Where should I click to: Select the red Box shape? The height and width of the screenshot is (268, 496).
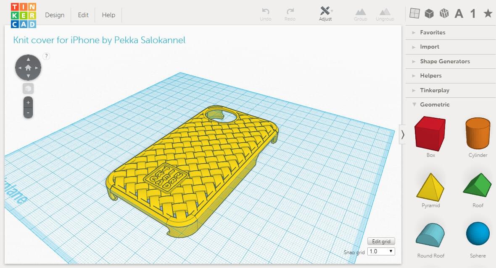(430, 134)
